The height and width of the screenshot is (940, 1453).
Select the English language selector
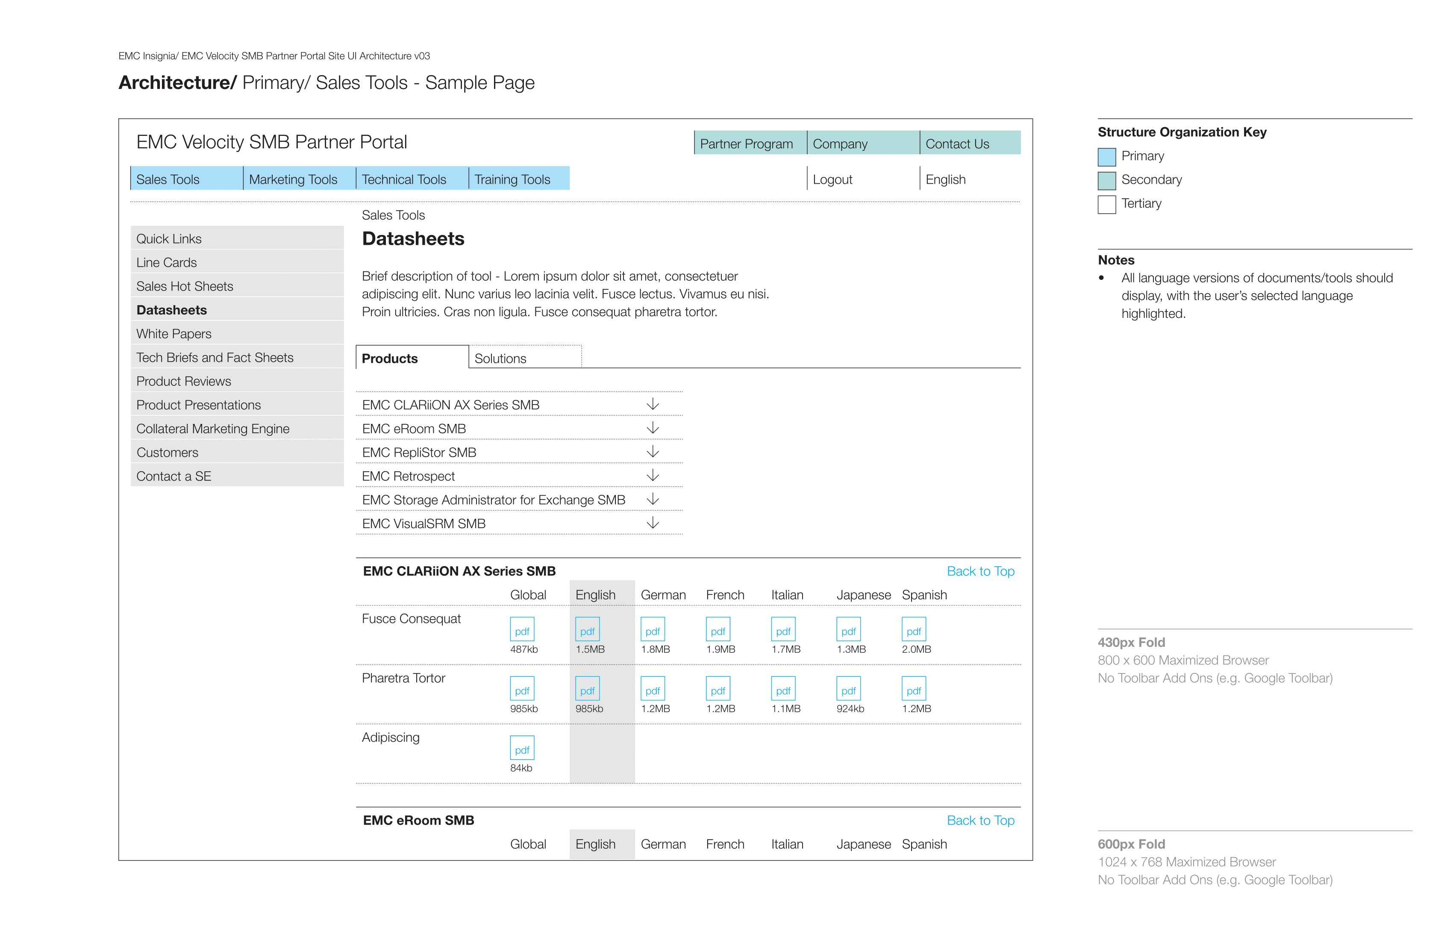945,179
